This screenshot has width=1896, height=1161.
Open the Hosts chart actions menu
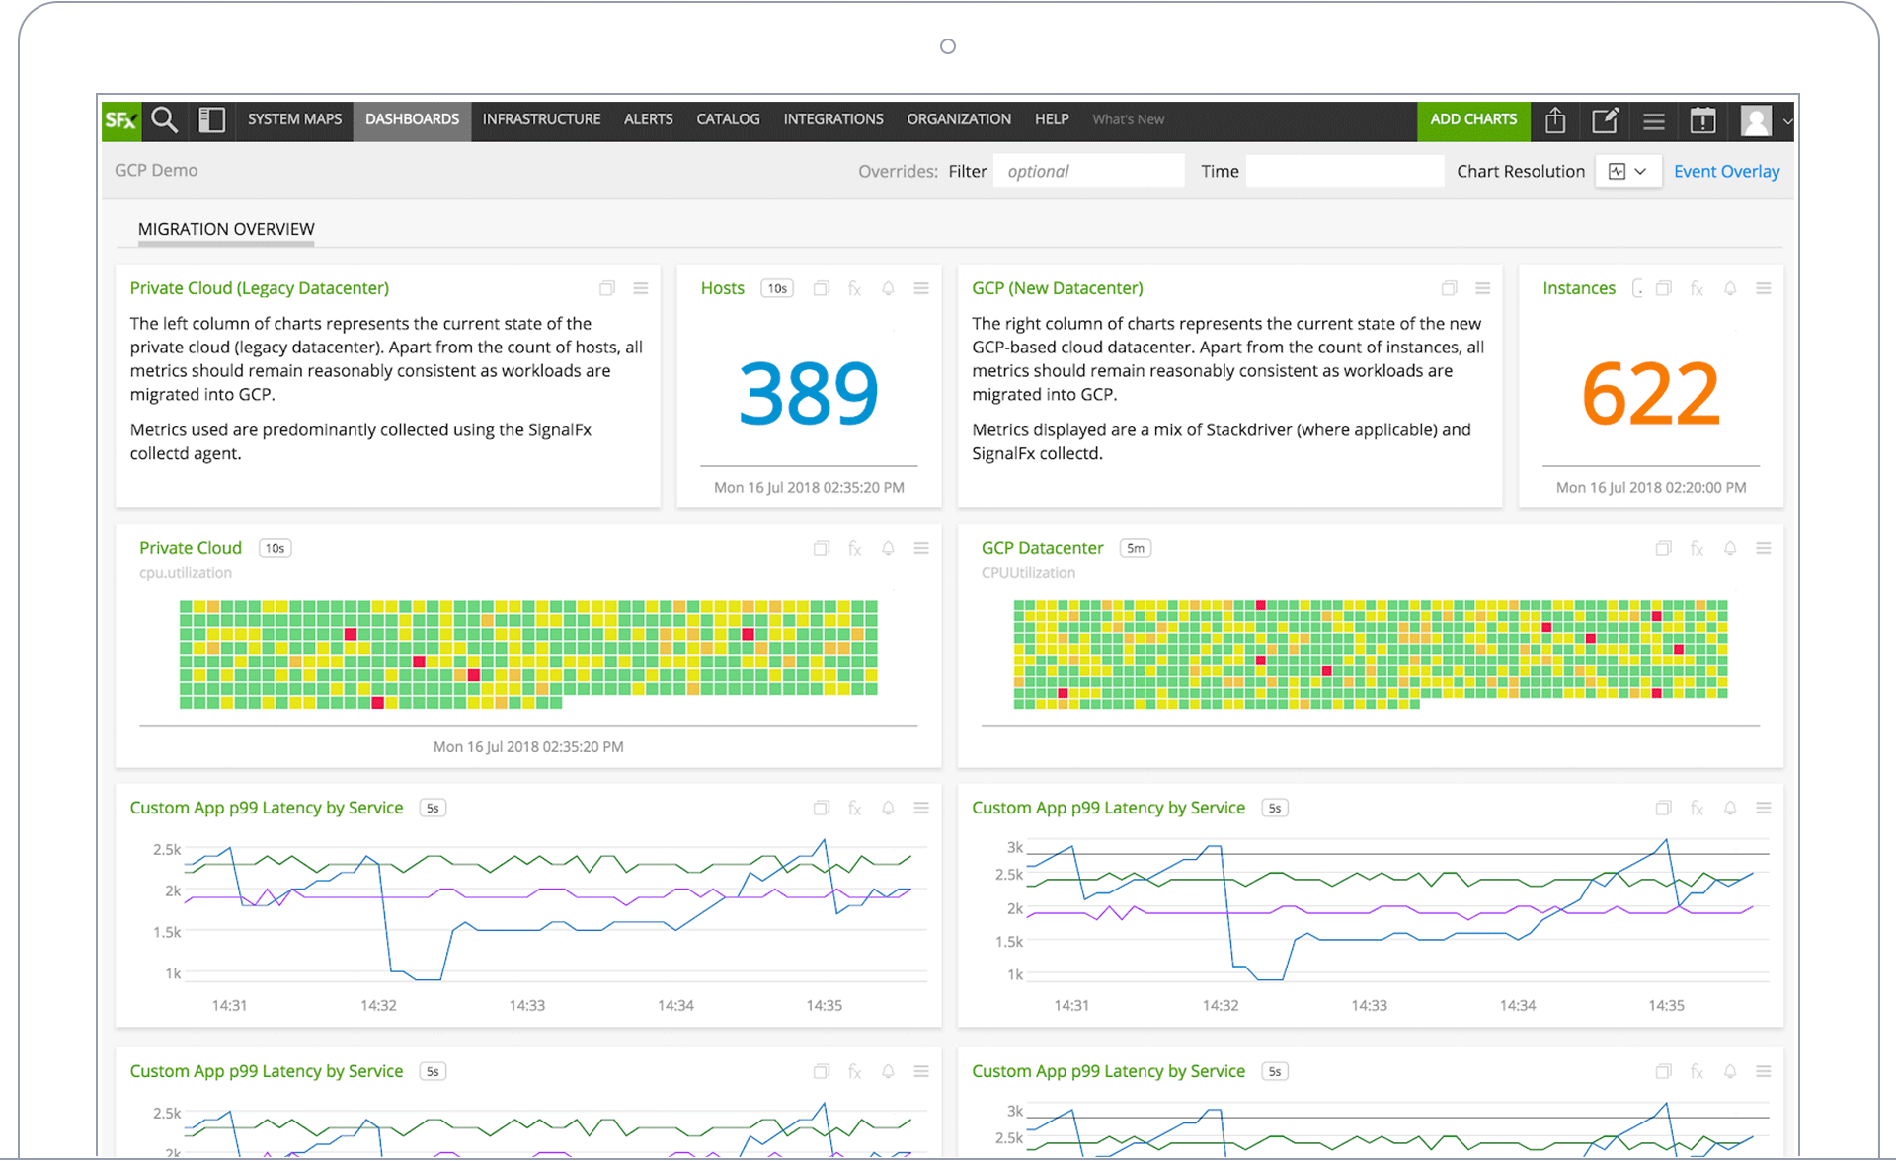pos(921,288)
